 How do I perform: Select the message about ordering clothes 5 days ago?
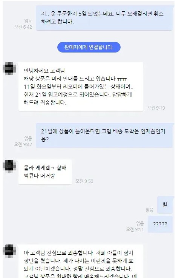point(104,18)
